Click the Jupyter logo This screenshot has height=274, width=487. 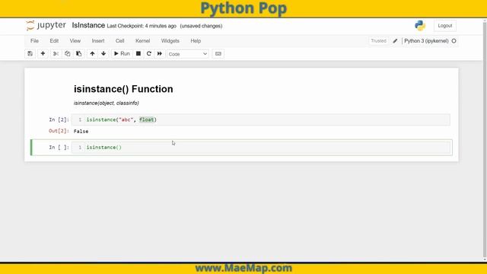46,25
